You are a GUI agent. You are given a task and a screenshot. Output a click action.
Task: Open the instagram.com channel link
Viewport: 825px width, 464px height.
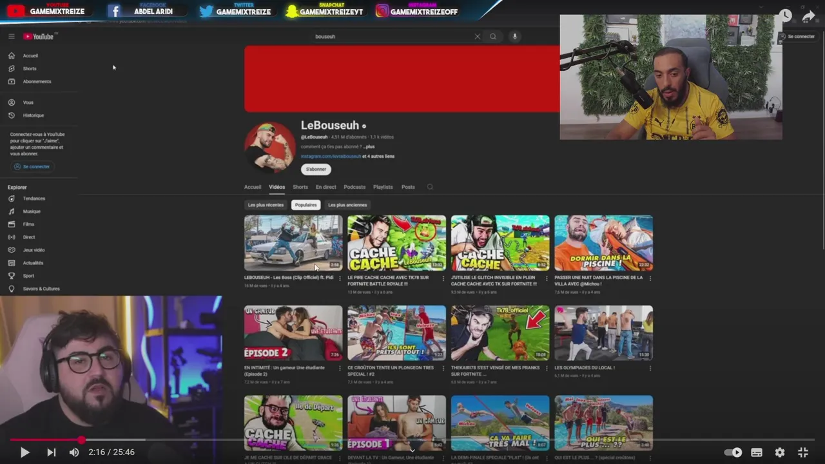pyautogui.click(x=331, y=156)
